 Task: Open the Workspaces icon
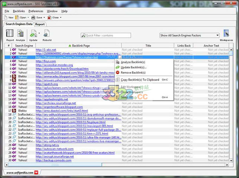[x=226, y=33]
